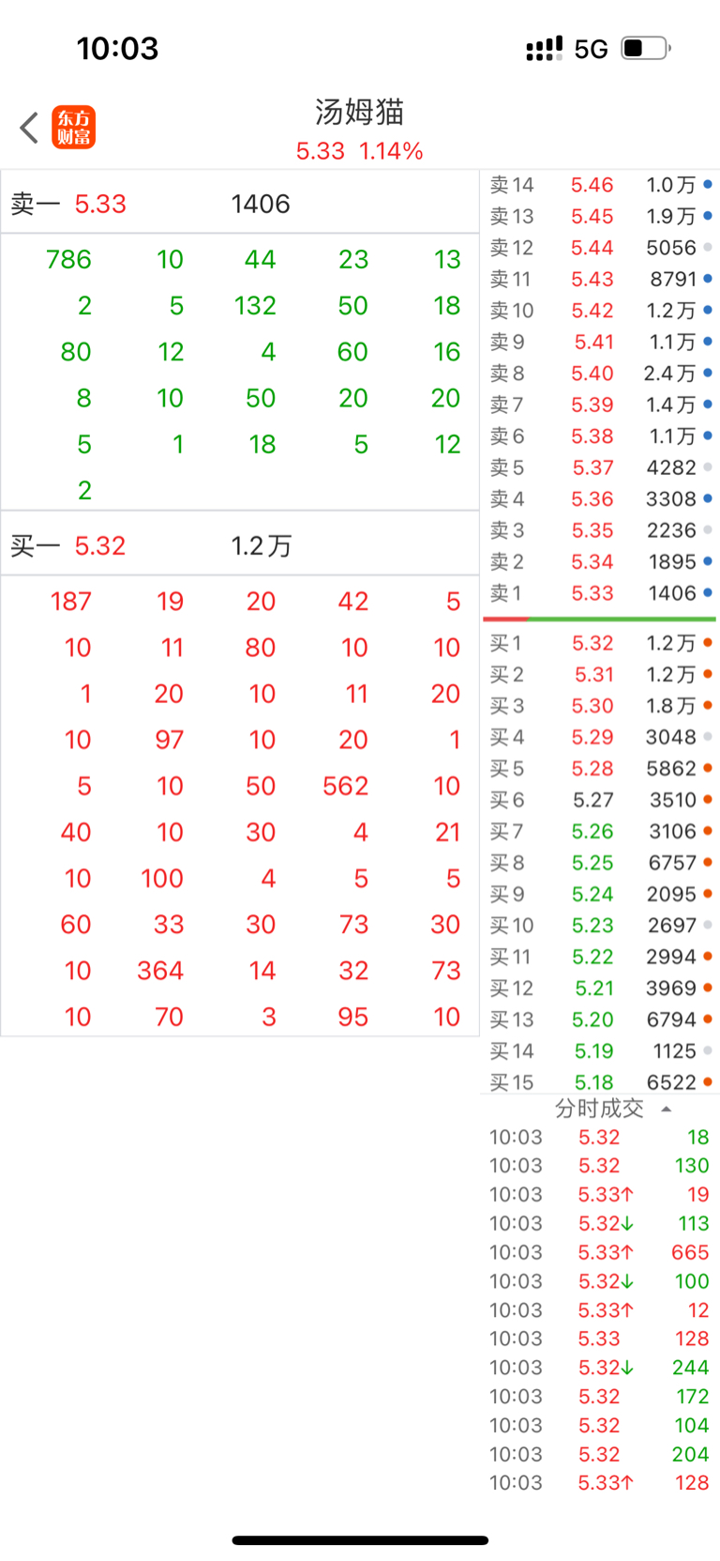Viewport: 720px width, 1561px height.
Task: Select the 买11 5.22 order row
Action: (600, 957)
